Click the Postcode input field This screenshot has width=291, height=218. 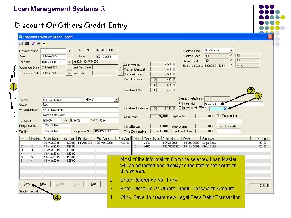pos(51,120)
